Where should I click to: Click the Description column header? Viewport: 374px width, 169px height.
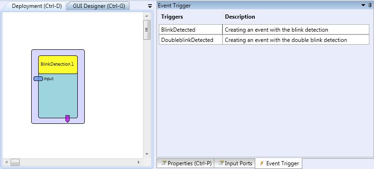(x=240, y=17)
